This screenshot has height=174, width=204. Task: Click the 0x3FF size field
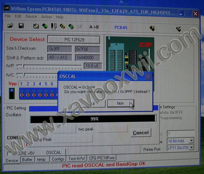(x=60, y=49)
